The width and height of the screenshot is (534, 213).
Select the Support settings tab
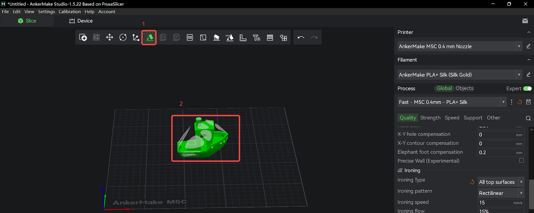473,118
